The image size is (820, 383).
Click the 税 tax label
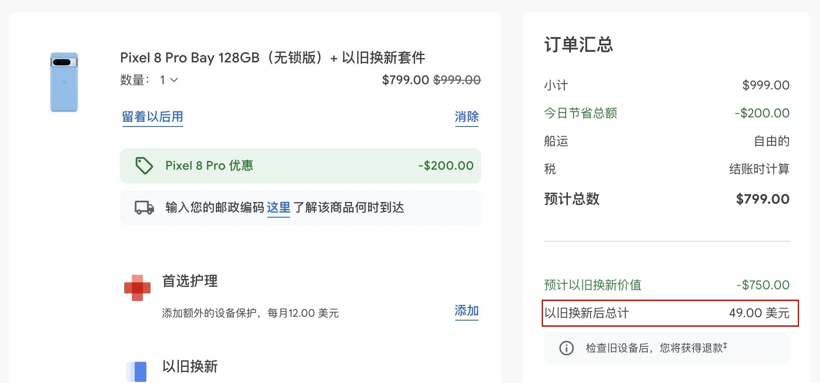click(x=550, y=169)
